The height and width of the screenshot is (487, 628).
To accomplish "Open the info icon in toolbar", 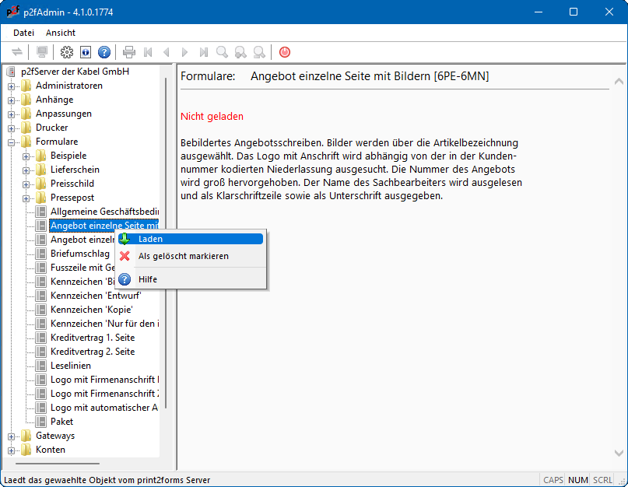I will [x=86, y=52].
